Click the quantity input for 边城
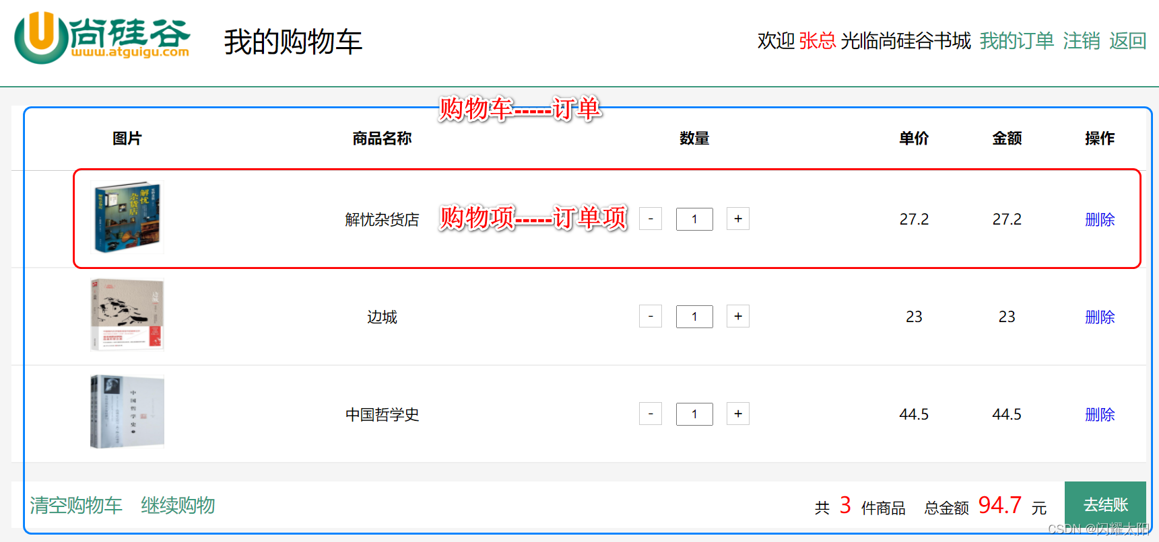This screenshot has height=542, width=1159. tap(694, 316)
